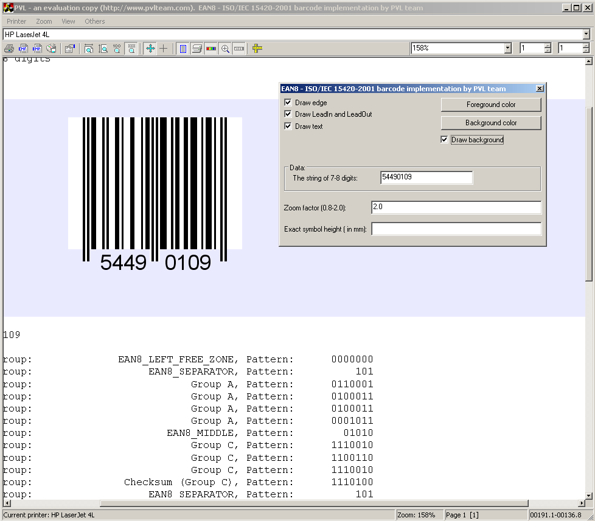The width and height of the screenshot is (595, 521).
Task: Open the Printer menu
Action: 16,21
